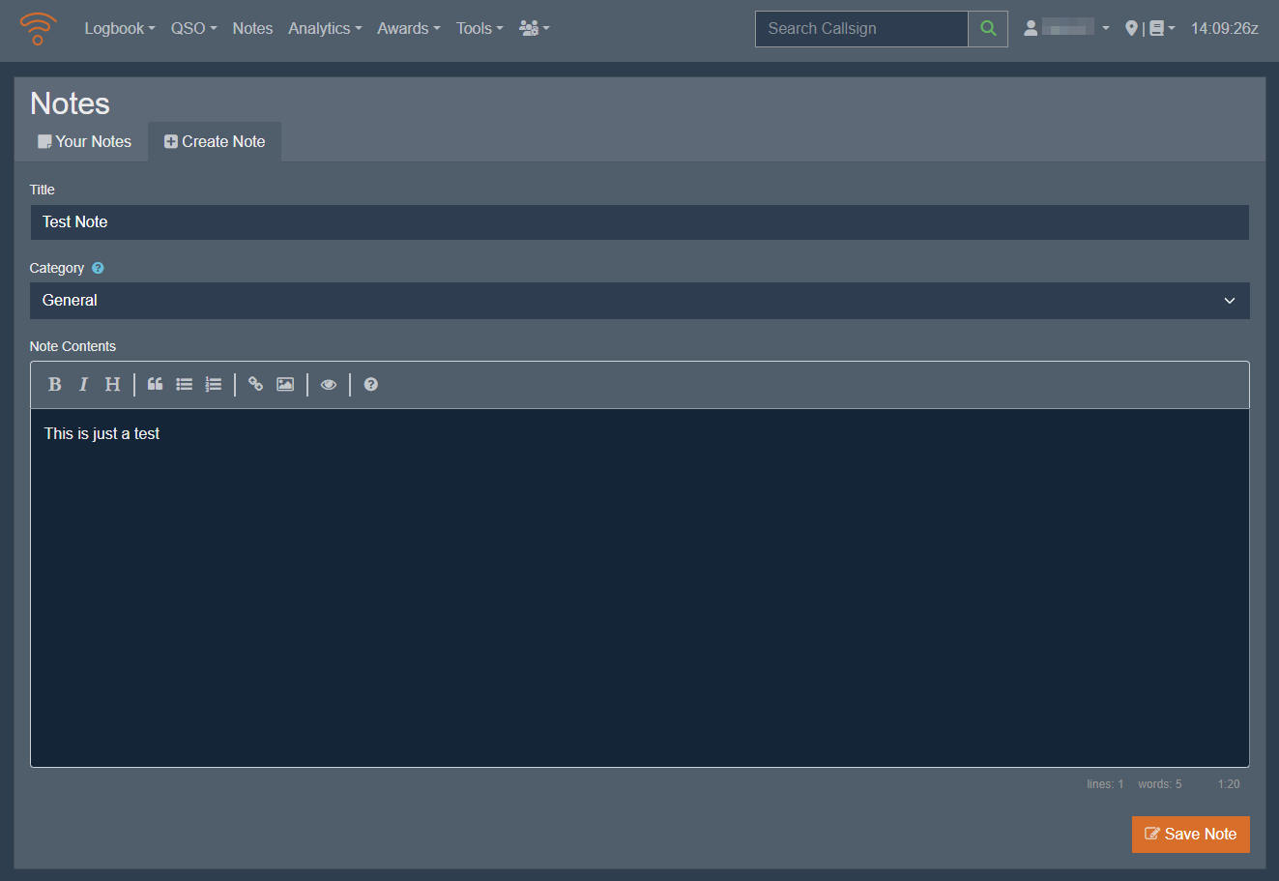Viewport: 1279px width, 881px height.
Task: Click the 'lines: 1' status text
Action: tap(1105, 784)
